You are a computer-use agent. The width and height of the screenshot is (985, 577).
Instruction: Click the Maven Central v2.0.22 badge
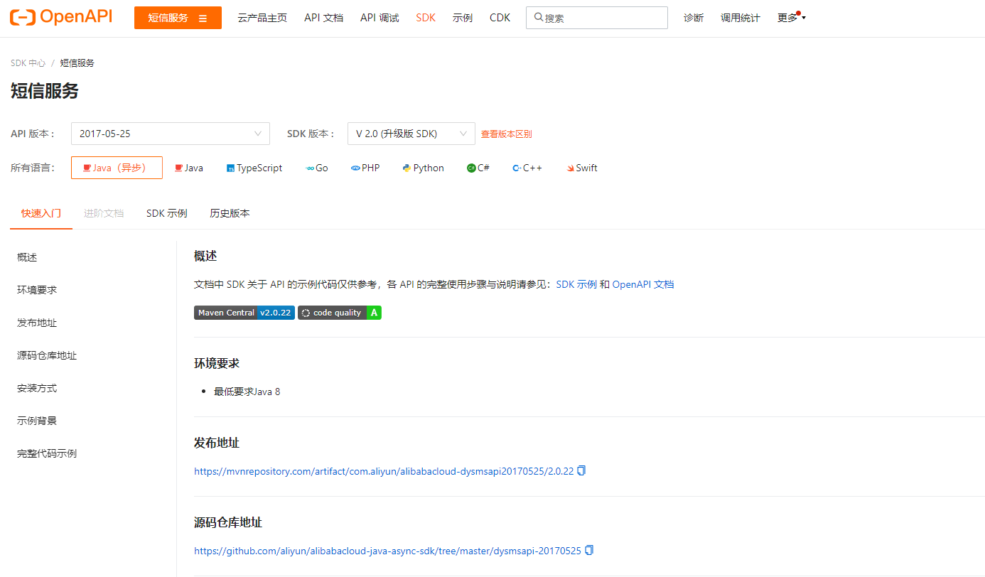coord(244,313)
